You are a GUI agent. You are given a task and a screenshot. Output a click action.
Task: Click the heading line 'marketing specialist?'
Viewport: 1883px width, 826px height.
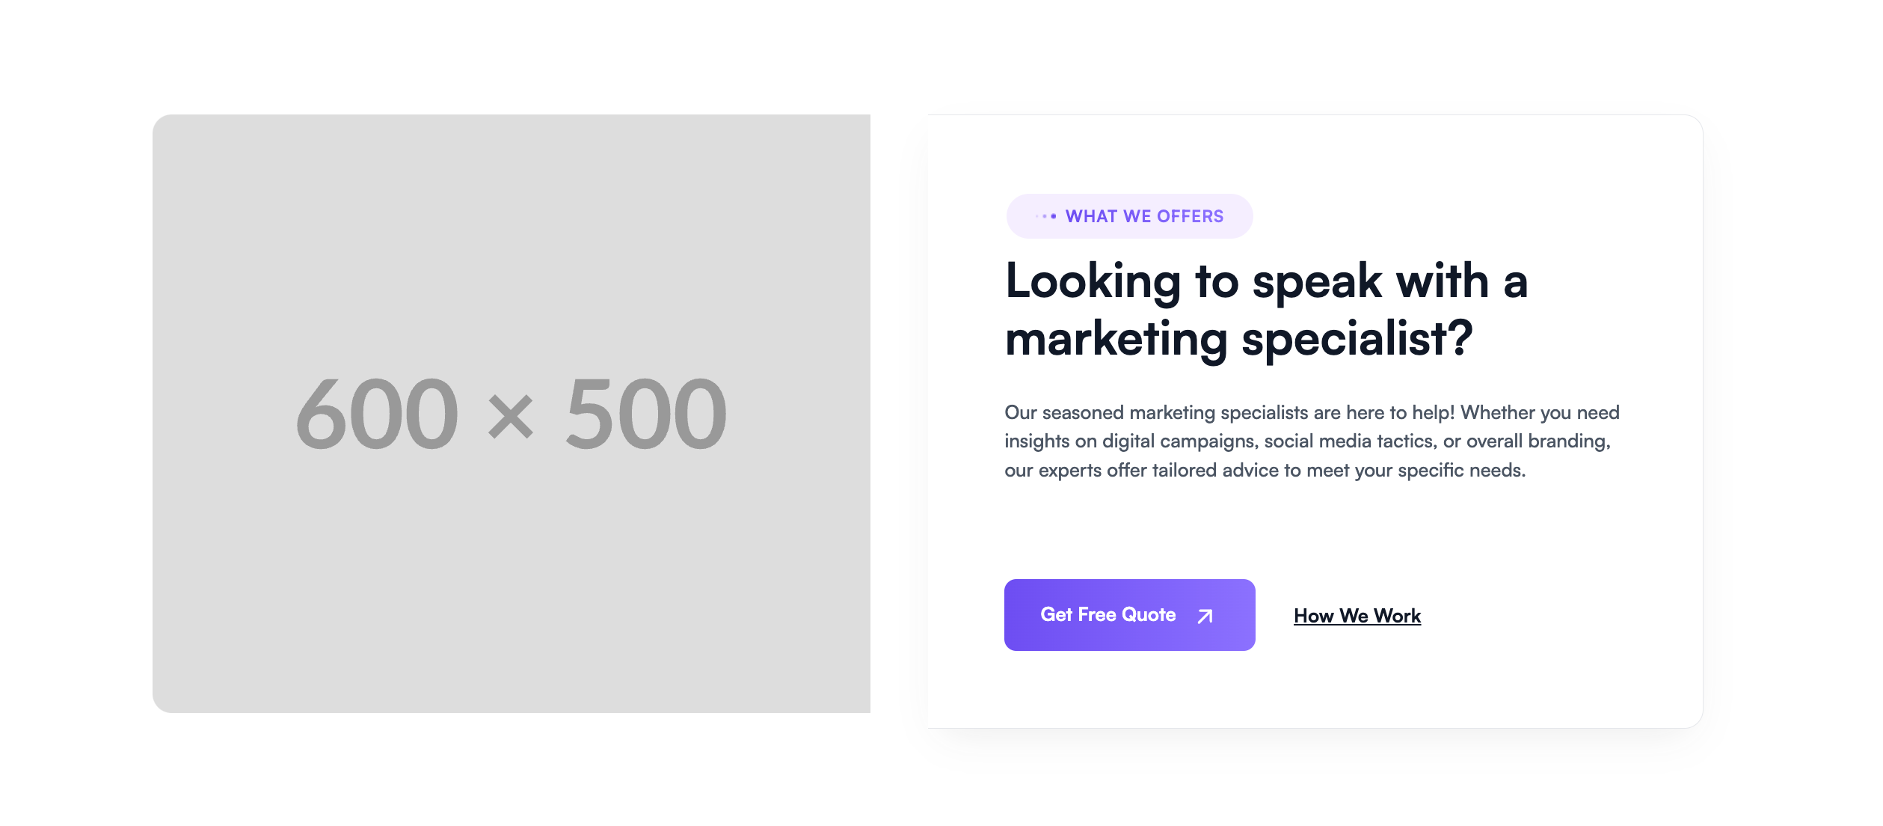(1238, 339)
